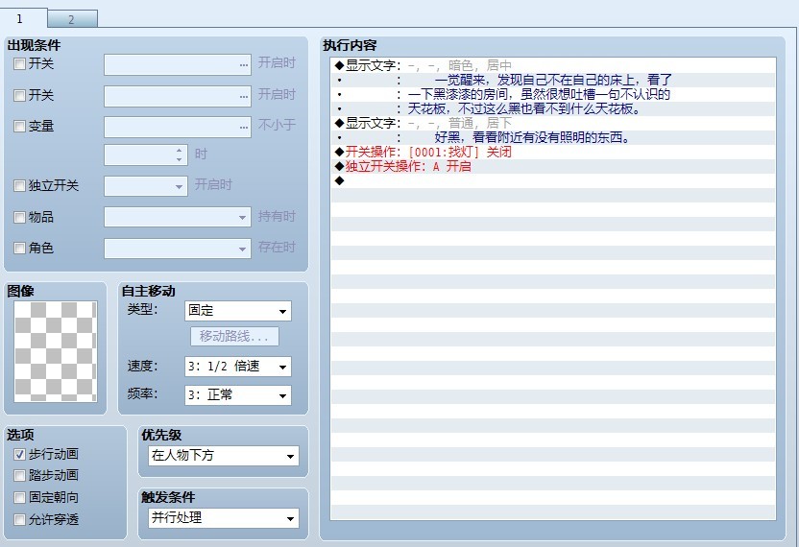Enable the 角色 condition checkbox
This screenshot has height=547, width=799.
click(19, 248)
